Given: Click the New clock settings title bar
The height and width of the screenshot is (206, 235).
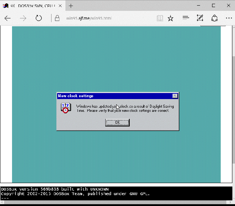Looking at the screenshot, I should [117, 96].
